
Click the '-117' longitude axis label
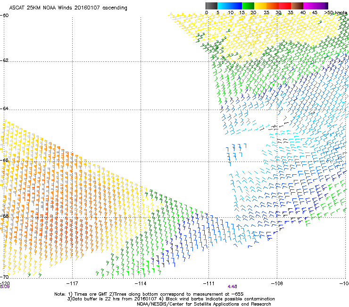click(x=72, y=283)
